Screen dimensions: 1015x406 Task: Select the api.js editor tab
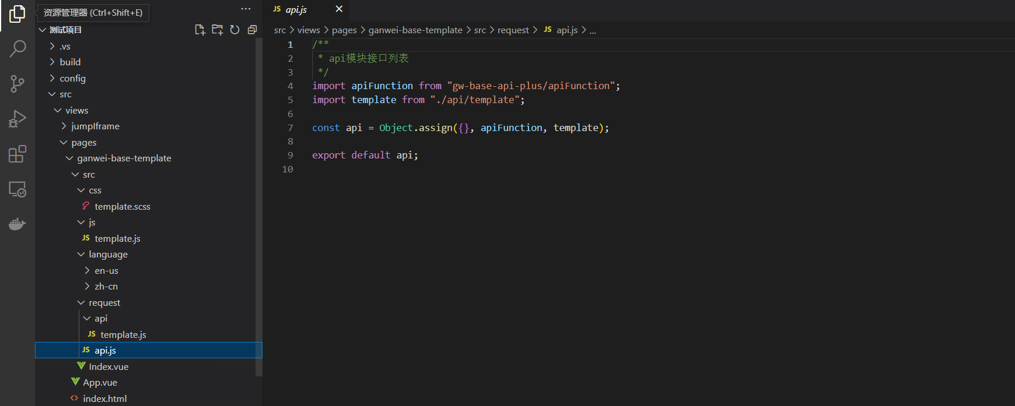click(296, 9)
